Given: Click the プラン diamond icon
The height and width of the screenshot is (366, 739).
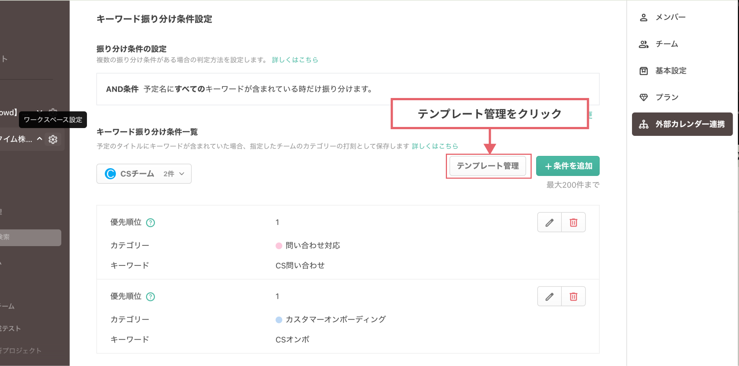Looking at the screenshot, I should pyautogui.click(x=644, y=97).
